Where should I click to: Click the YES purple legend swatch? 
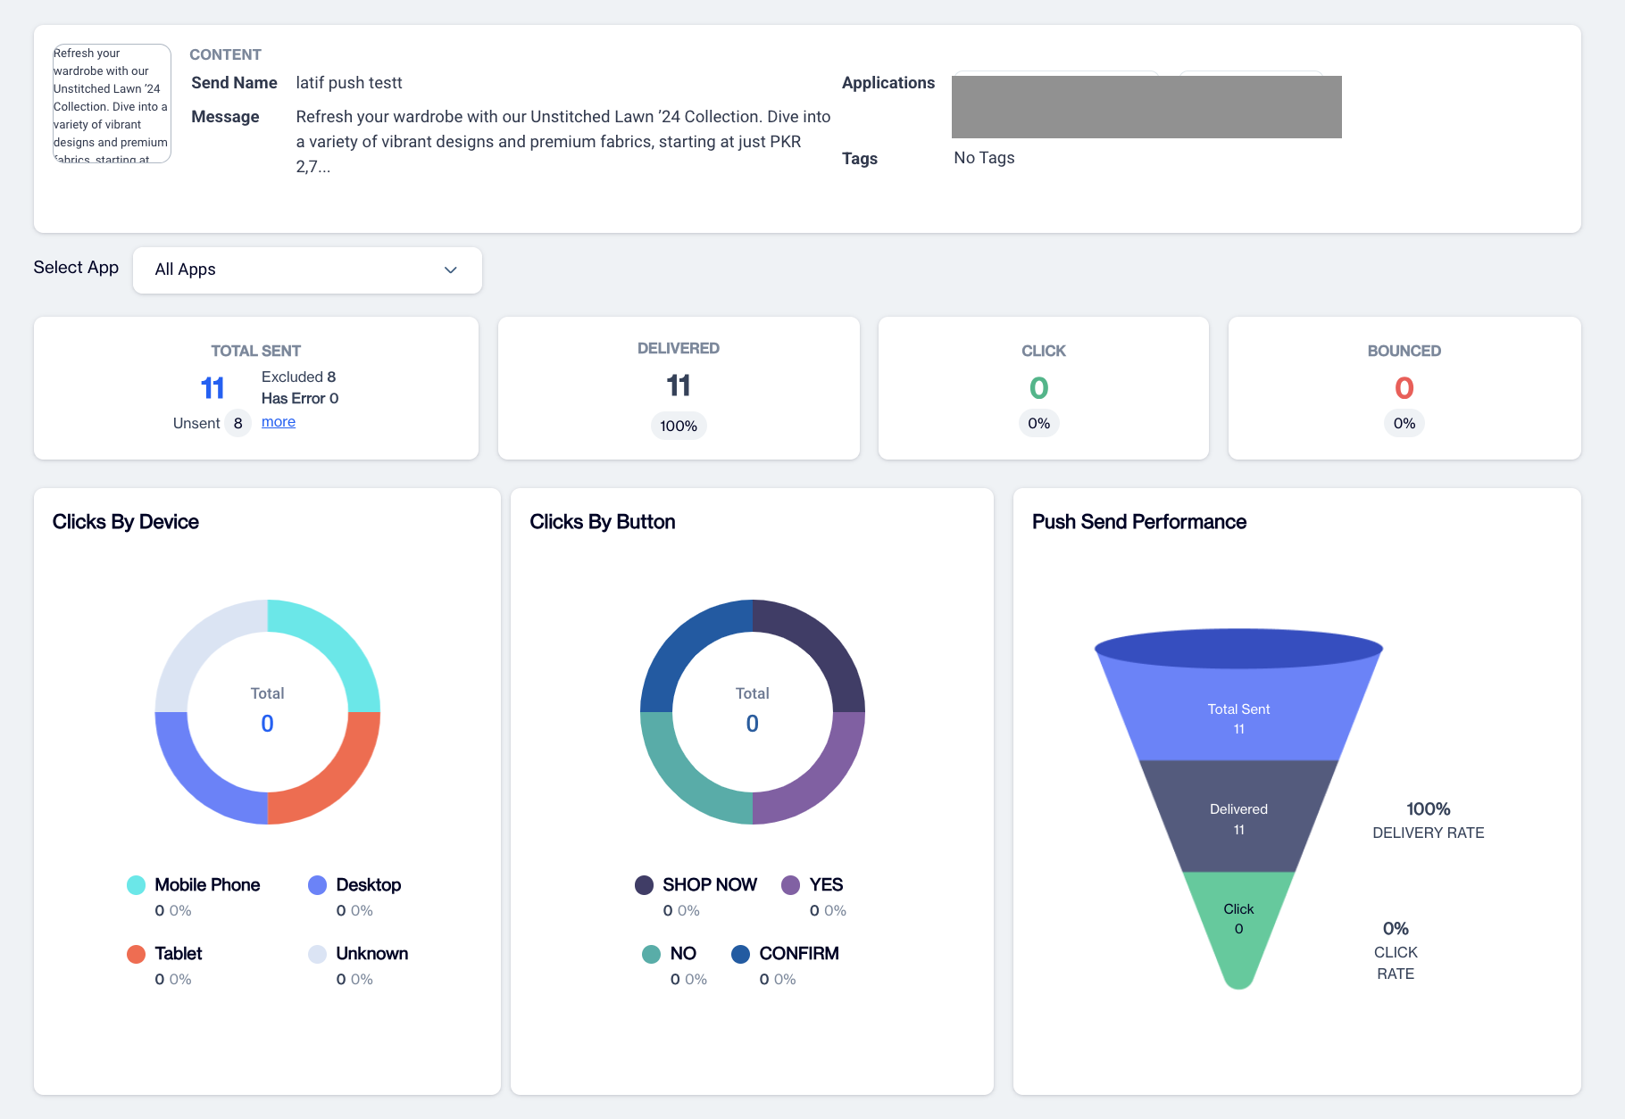coord(790,885)
